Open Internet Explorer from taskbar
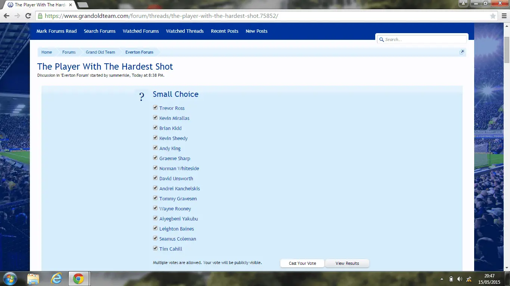This screenshot has height=286, width=510. 56,279
